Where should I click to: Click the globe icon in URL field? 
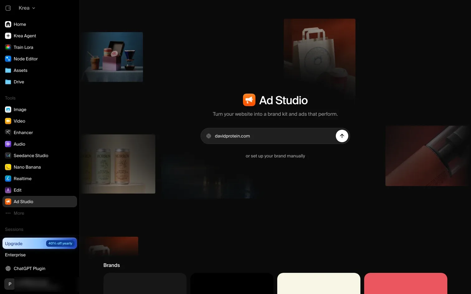[x=209, y=136]
